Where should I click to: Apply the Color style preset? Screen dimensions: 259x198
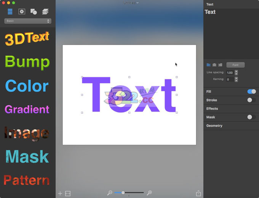pyautogui.click(x=27, y=86)
